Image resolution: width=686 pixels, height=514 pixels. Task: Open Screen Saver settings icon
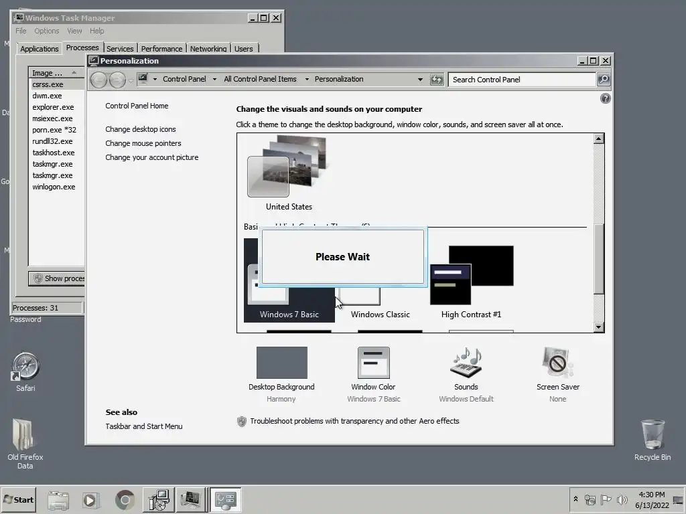(557, 362)
